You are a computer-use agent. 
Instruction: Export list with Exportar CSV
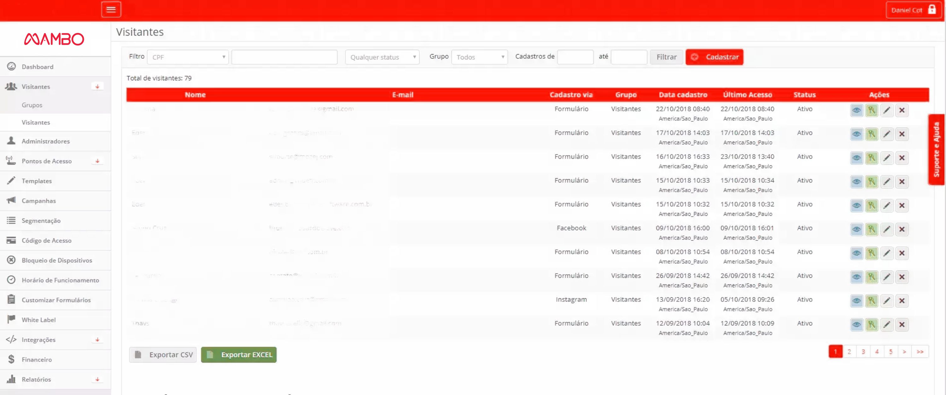pyautogui.click(x=163, y=355)
